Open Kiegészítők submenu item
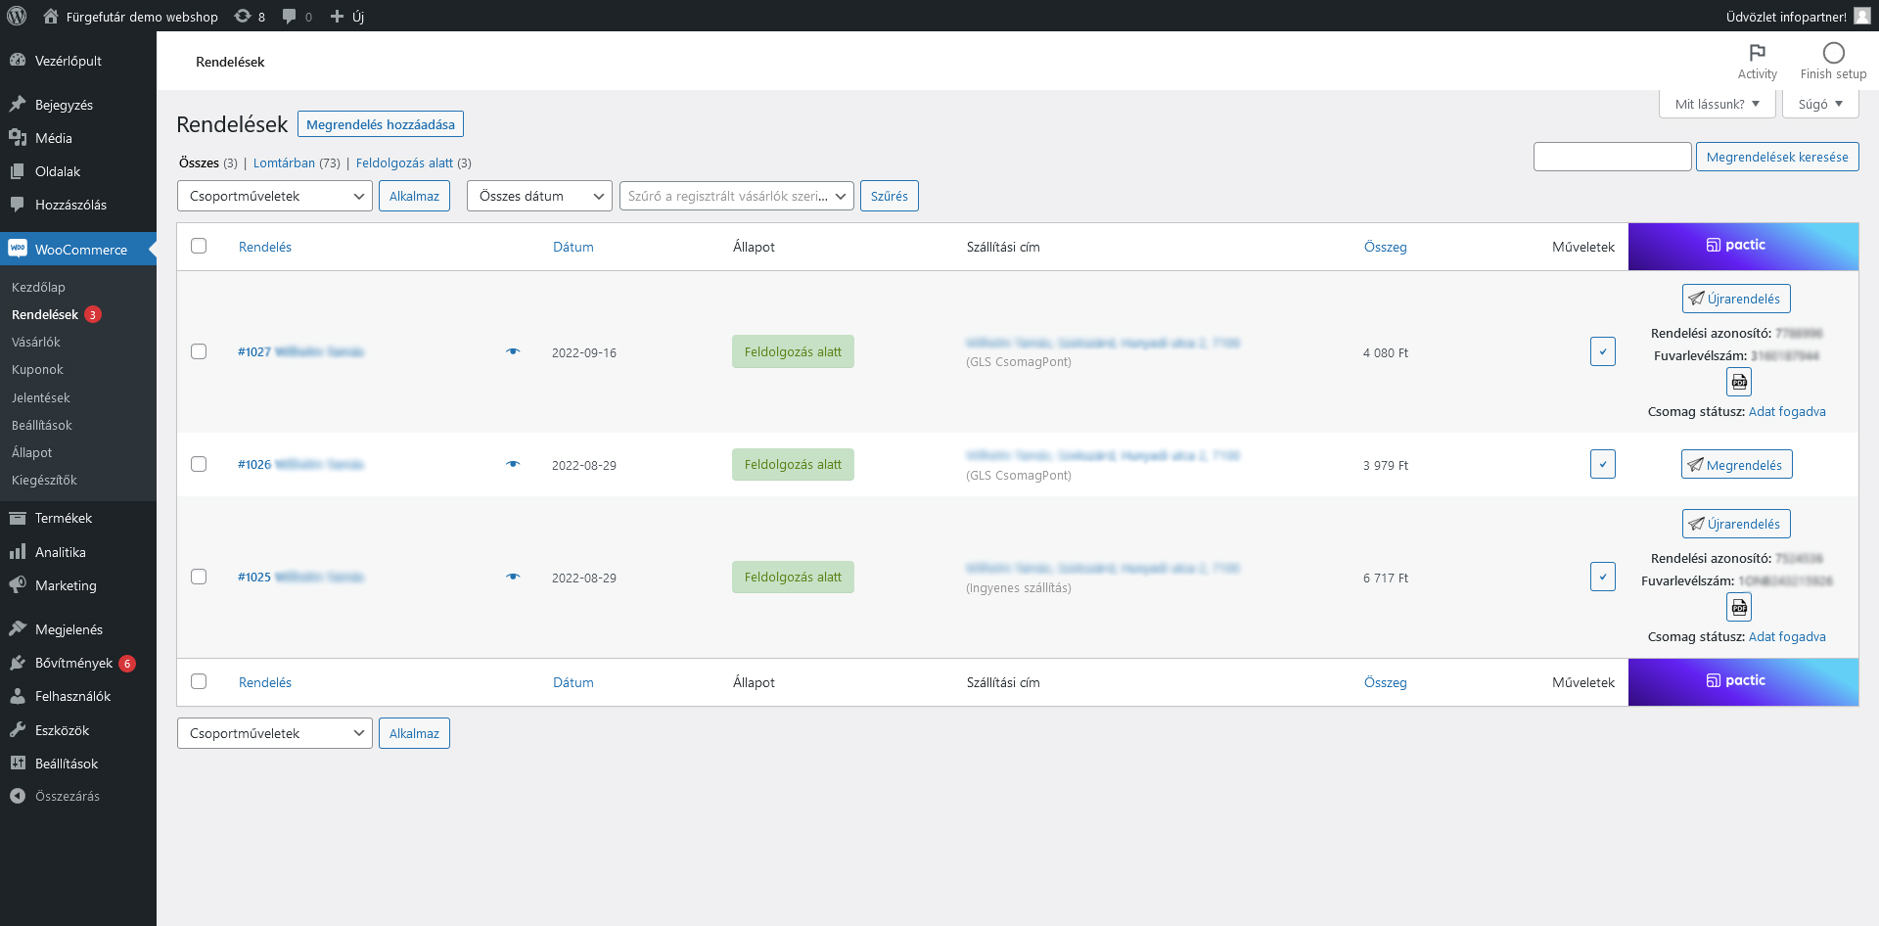The image size is (1879, 926). 44,480
